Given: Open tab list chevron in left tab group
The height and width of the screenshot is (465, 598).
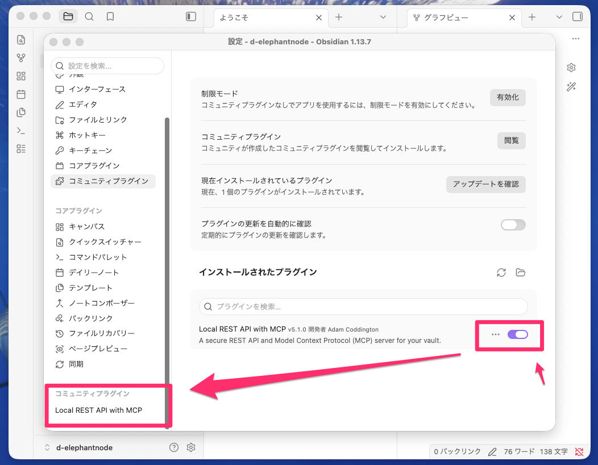Looking at the screenshot, I should pyautogui.click(x=383, y=17).
